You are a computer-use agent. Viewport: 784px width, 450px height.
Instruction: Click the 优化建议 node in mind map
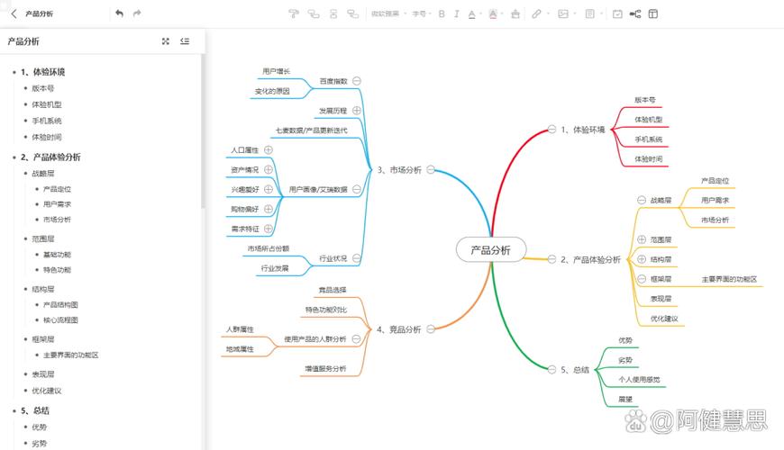(x=664, y=319)
